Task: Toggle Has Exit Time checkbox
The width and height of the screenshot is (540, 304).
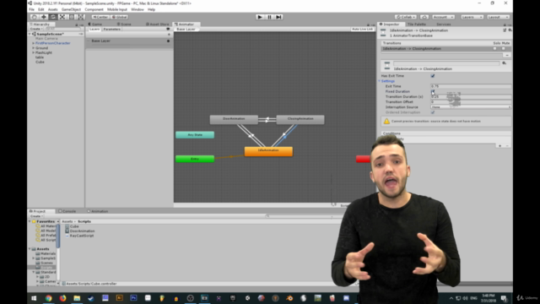Action: point(433,76)
